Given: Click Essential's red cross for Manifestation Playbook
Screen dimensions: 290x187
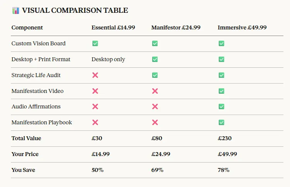Looking at the screenshot, I should tap(95, 122).
